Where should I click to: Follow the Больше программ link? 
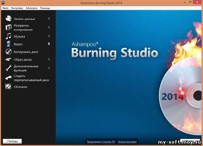127,142
